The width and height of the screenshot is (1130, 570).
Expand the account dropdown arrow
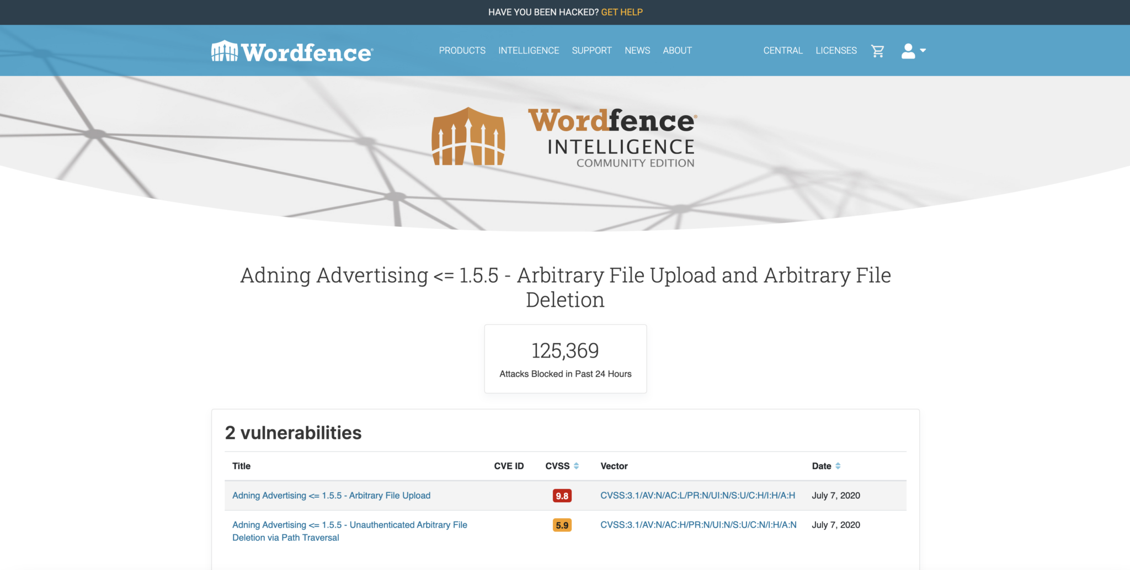pyautogui.click(x=924, y=51)
